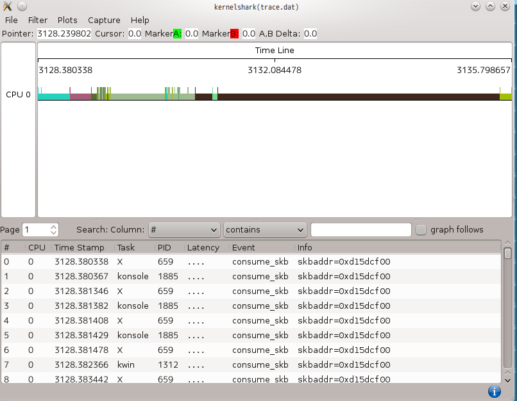The image size is (517, 401).
Task: Click the pale green segment on CPU 0 timeline
Action: [137, 97]
